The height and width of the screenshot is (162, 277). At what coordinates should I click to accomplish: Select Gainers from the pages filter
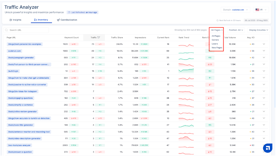[x=215, y=40]
